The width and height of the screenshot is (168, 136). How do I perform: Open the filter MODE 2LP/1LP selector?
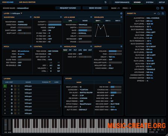tap(52, 27)
